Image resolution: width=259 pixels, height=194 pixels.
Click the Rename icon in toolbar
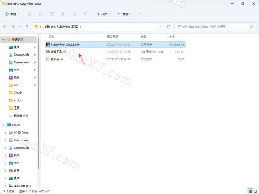(x=63, y=14)
